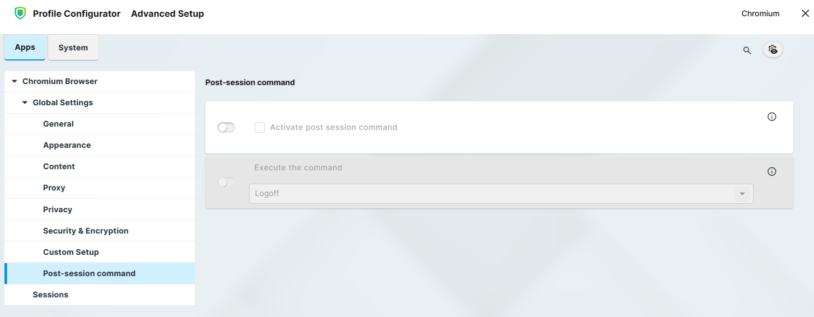The width and height of the screenshot is (814, 317).
Task: Check the Activate post session command checkbox
Action: tap(260, 128)
